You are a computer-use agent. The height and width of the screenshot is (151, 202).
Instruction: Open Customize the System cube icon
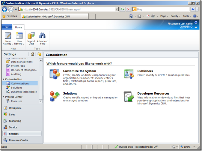pyautogui.click(x=55, y=74)
